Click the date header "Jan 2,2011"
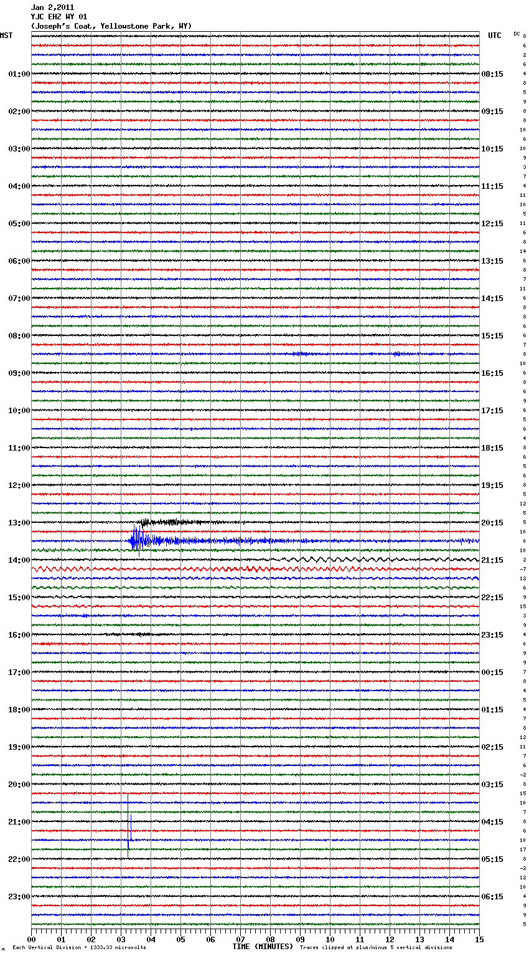This screenshot has height=956, width=529. [52, 7]
